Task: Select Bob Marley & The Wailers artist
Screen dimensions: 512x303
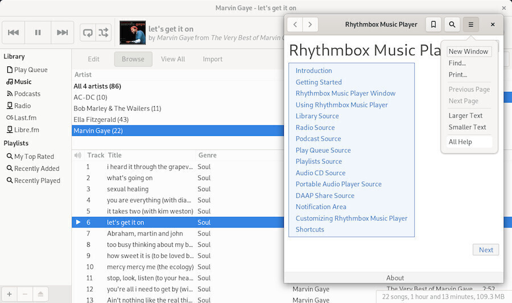Action: pyautogui.click(x=178, y=108)
